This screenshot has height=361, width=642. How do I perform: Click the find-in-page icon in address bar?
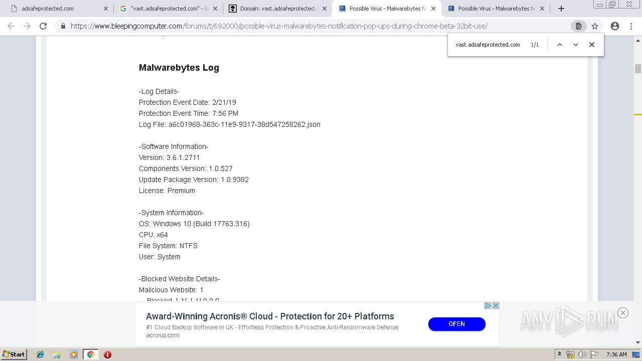[578, 26]
